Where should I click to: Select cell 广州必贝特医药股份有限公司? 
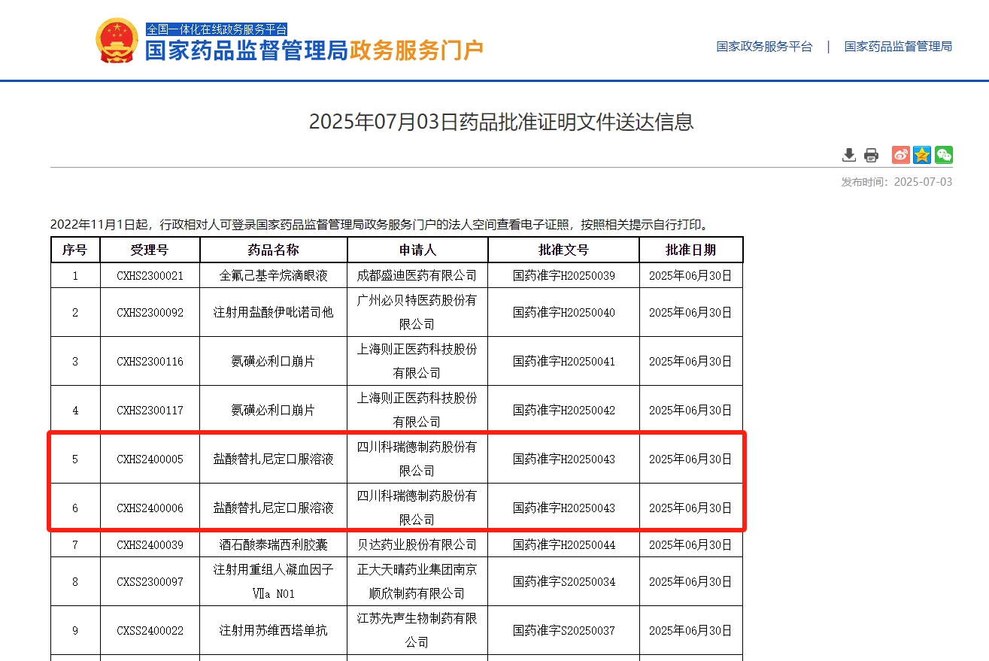click(417, 312)
